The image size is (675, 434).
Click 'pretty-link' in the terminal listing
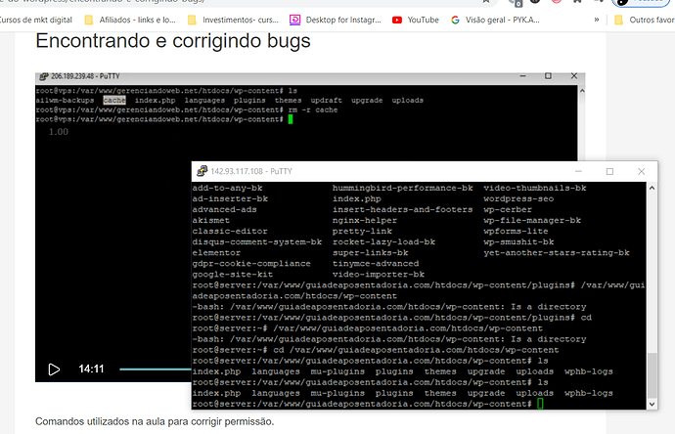(x=362, y=231)
